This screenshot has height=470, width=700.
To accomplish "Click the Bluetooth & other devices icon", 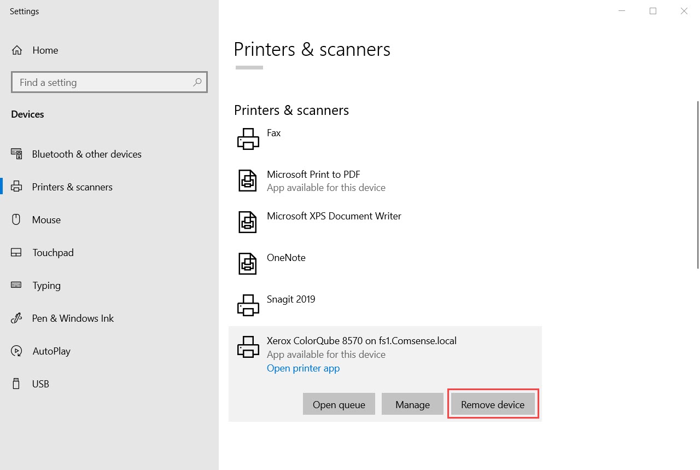I will (x=17, y=154).
